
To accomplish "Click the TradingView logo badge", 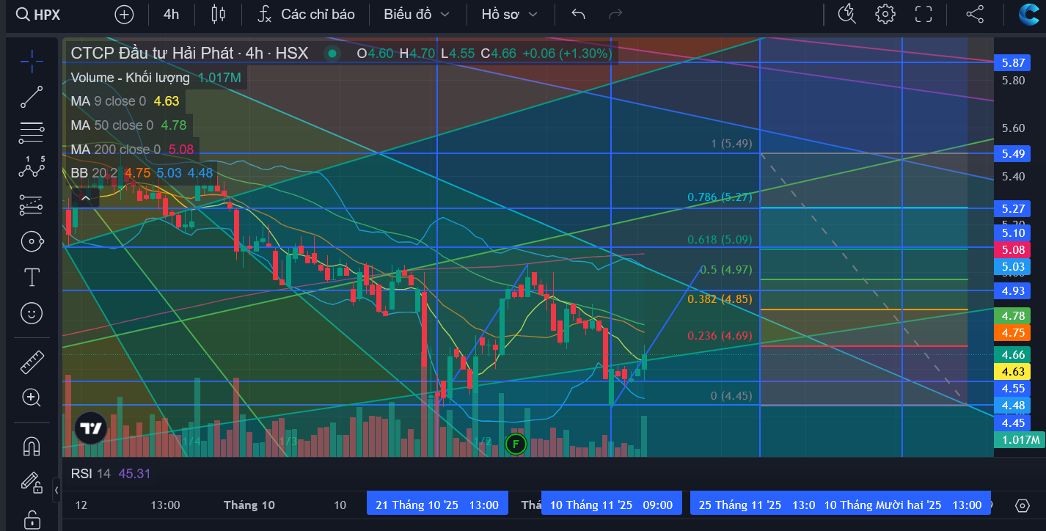I will [x=92, y=428].
